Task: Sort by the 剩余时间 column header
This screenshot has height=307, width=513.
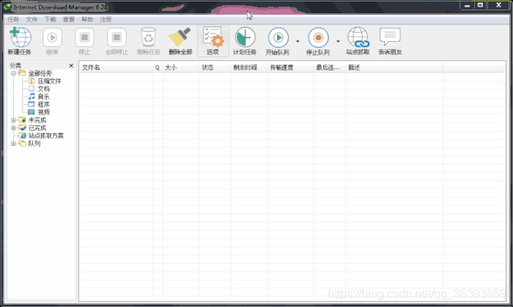Action: click(249, 67)
